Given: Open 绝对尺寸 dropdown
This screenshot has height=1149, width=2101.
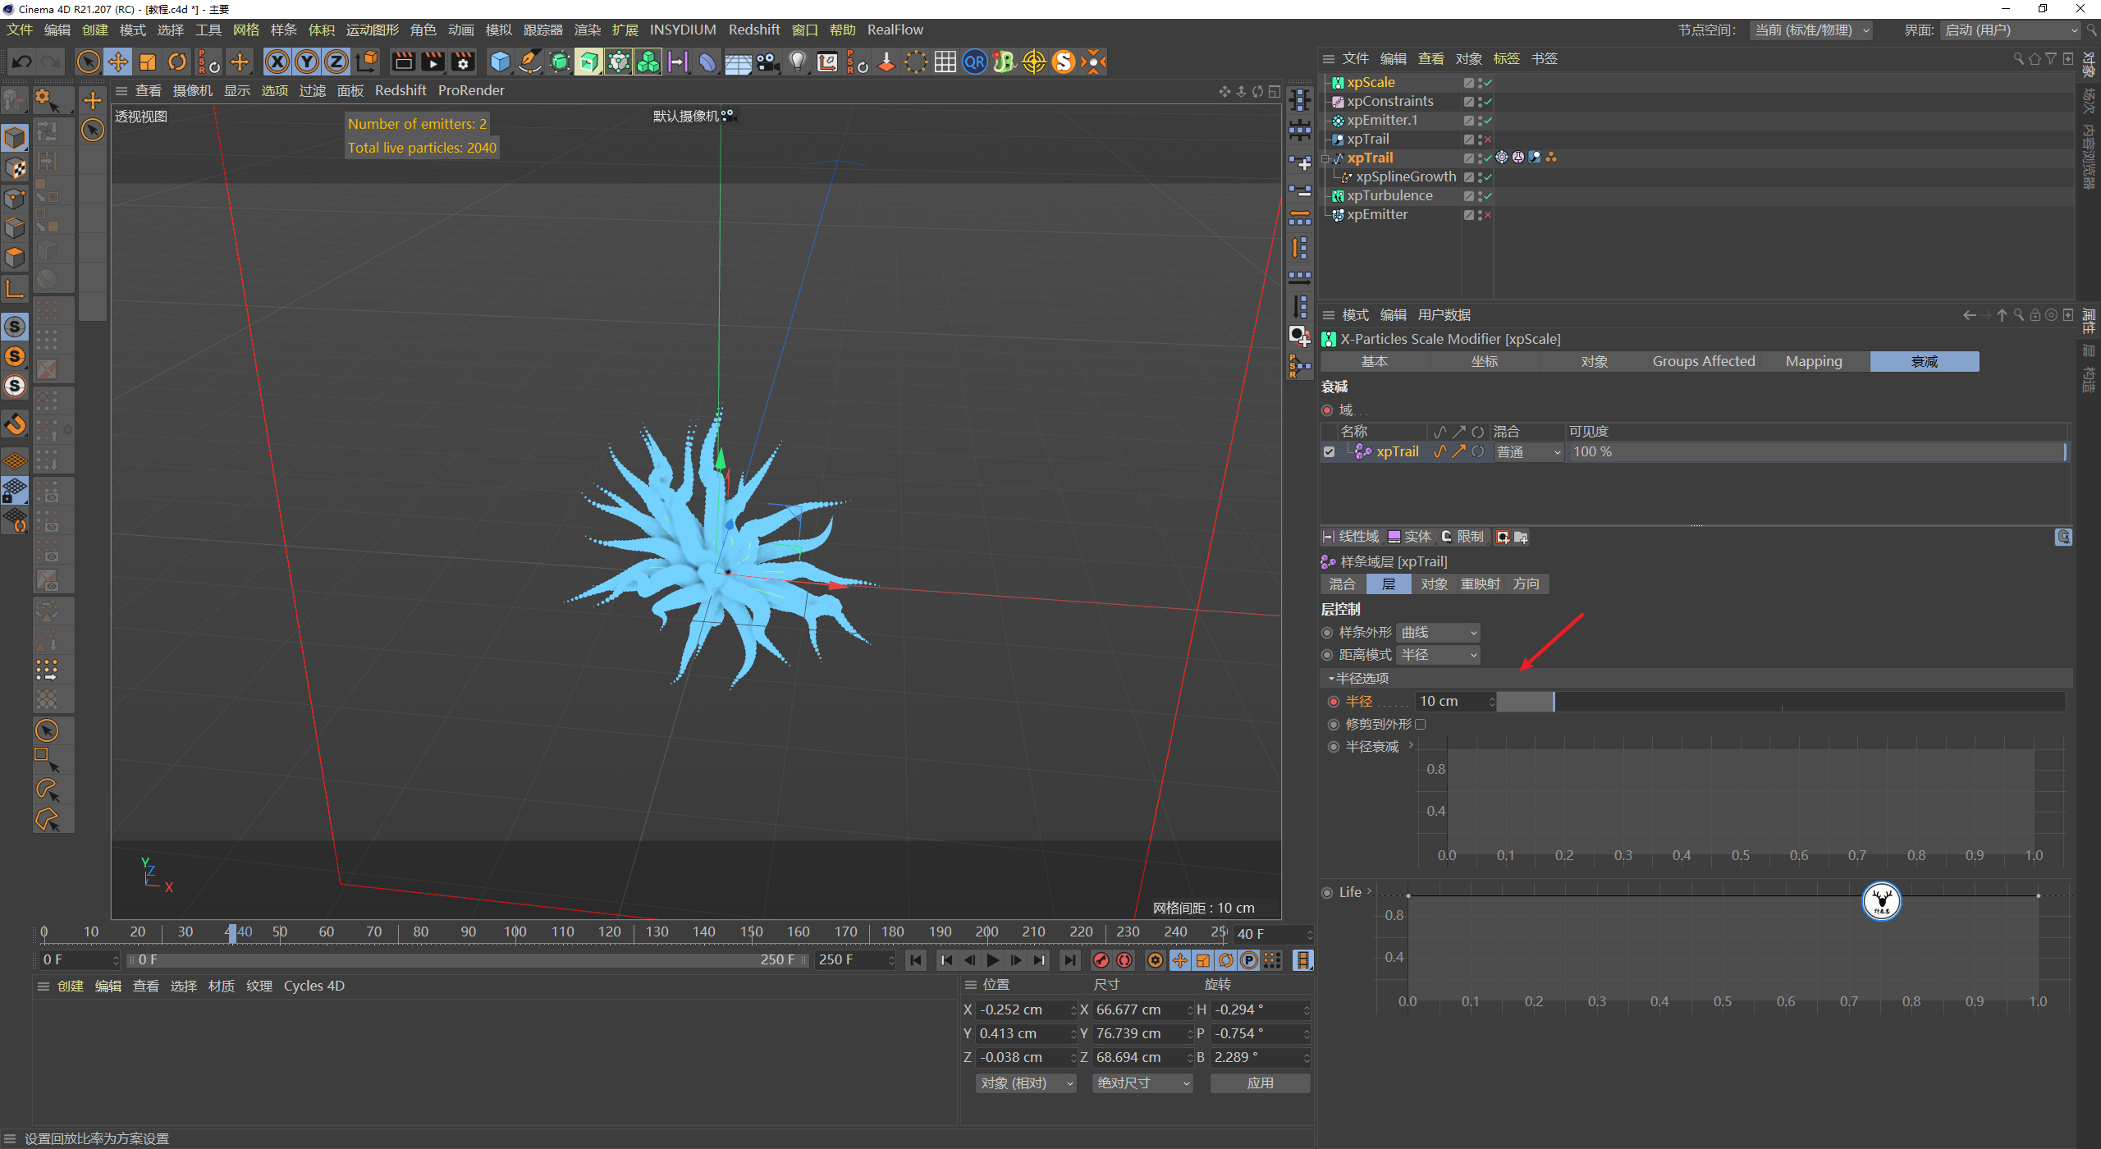Looking at the screenshot, I should 1142,1083.
